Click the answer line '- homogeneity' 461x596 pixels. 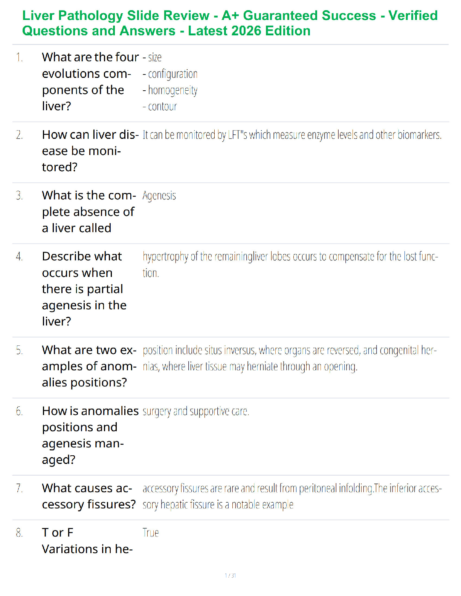point(170,90)
